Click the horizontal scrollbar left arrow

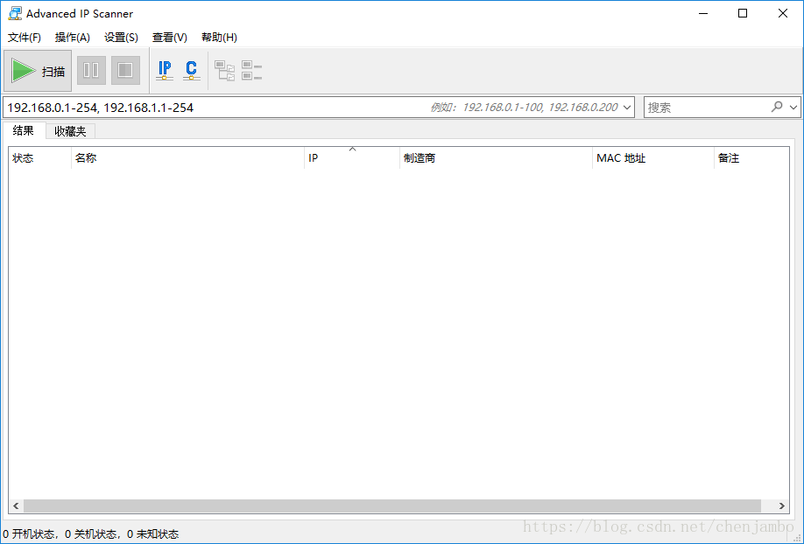coord(16,506)
